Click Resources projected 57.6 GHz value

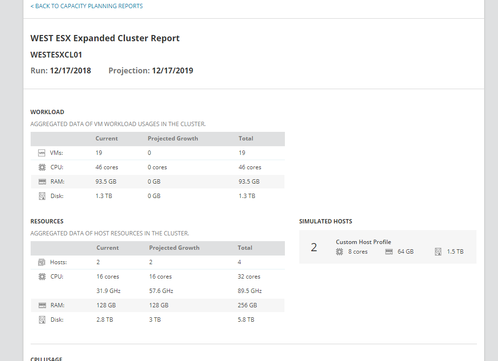[161, 291]
